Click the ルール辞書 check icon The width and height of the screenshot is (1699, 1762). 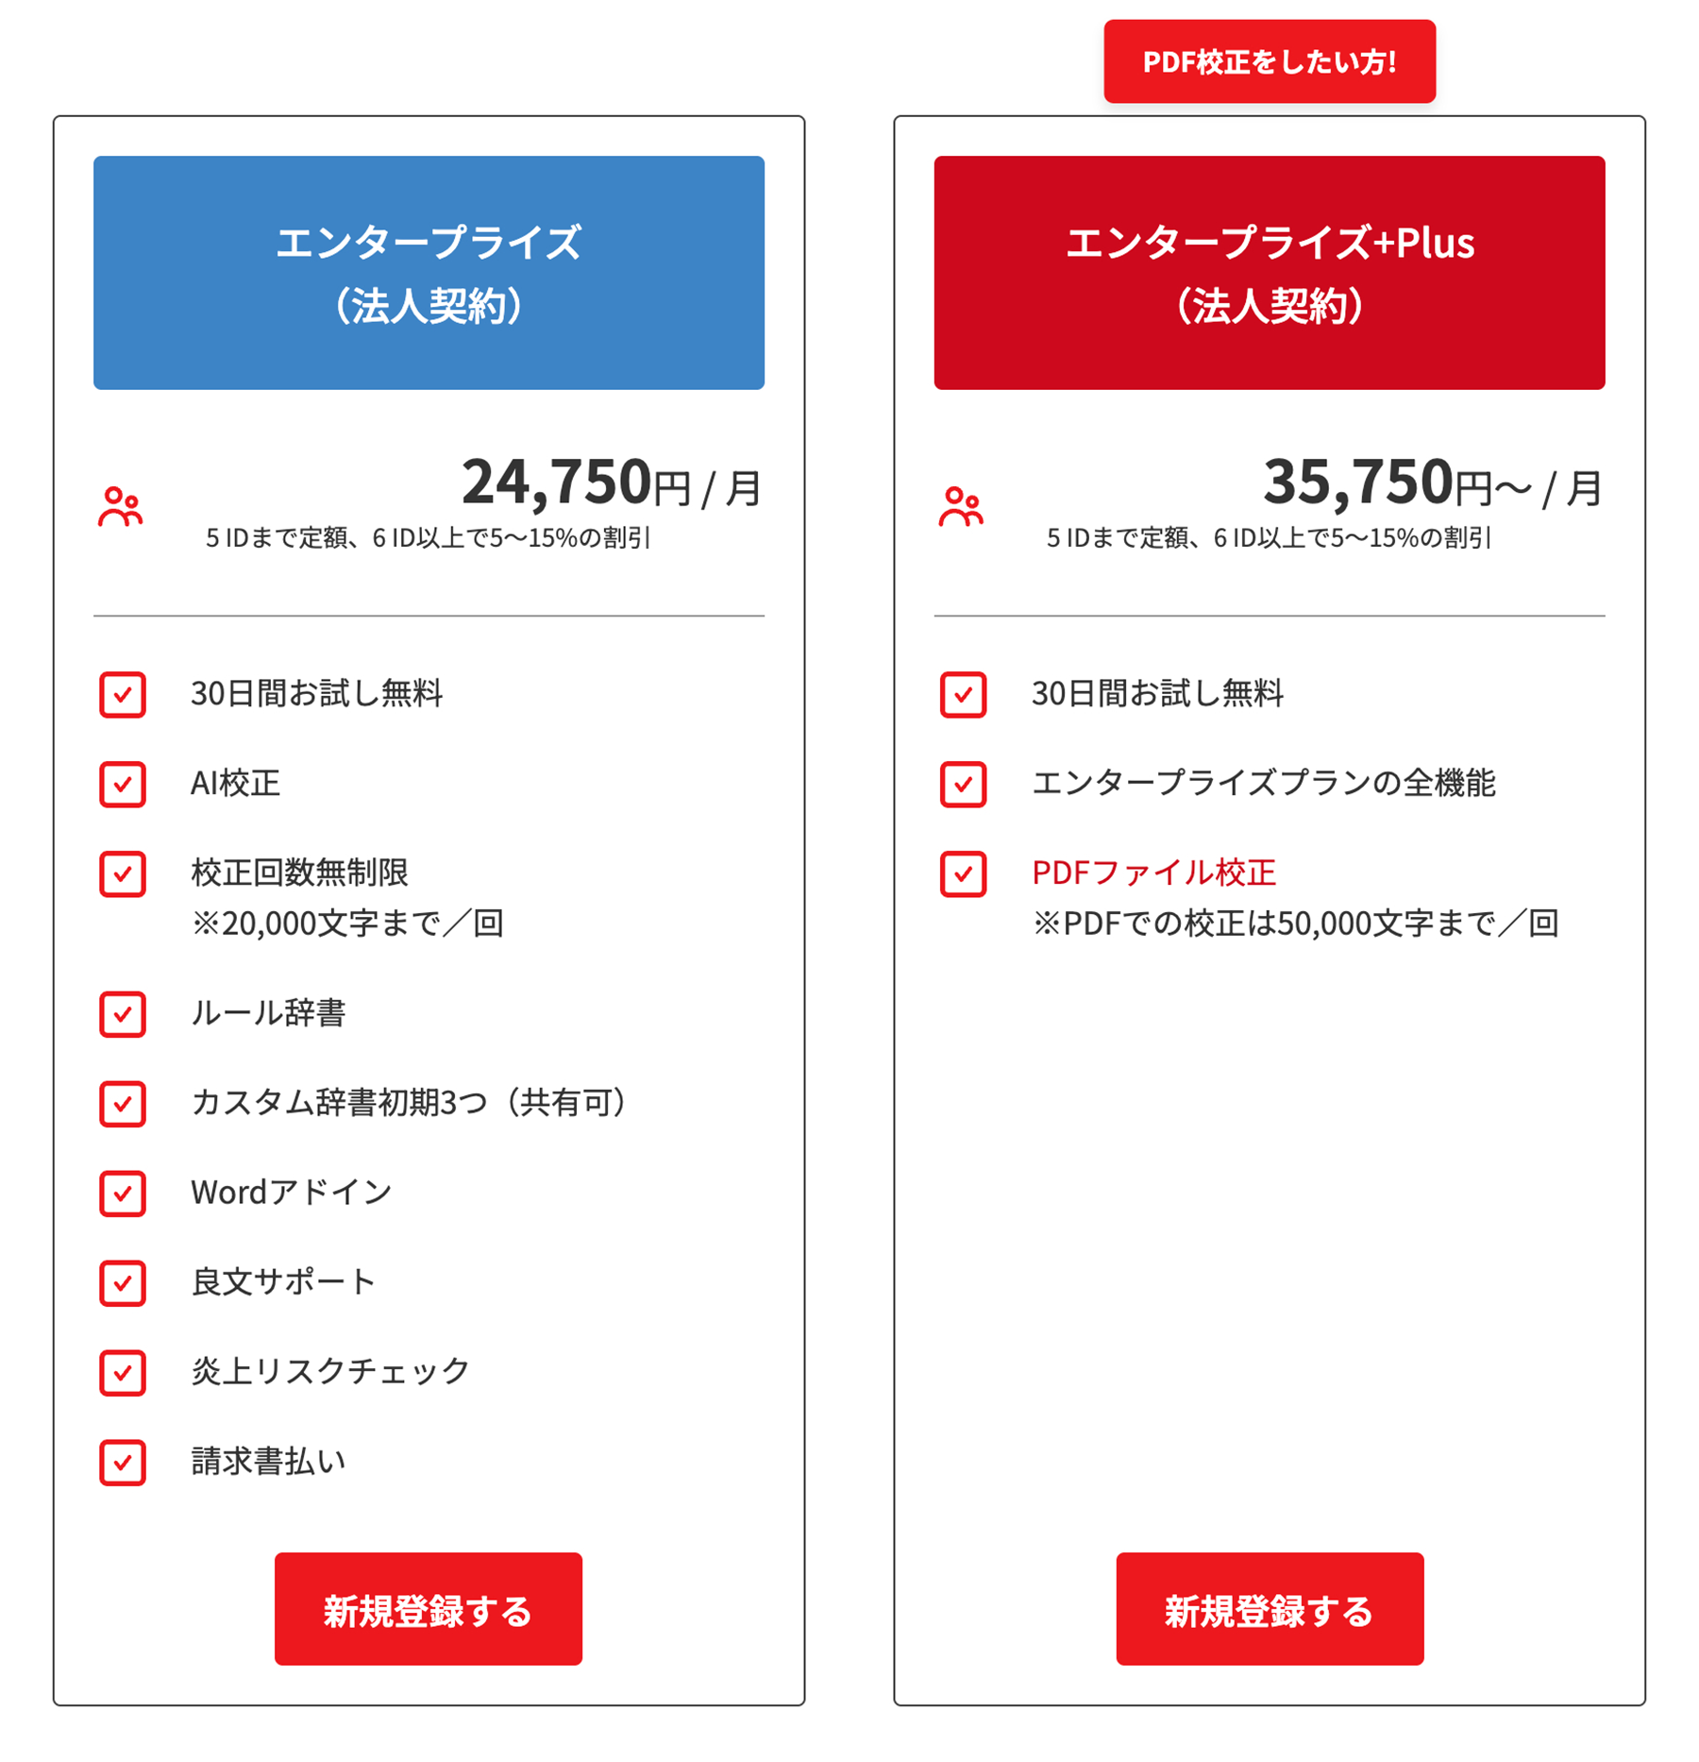[x=123, y=1014]
